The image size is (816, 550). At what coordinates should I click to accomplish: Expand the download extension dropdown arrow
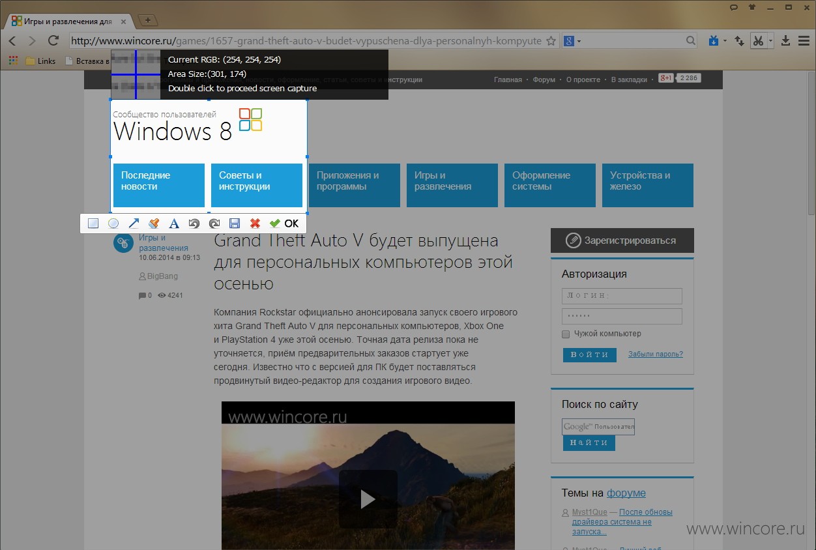click(x=725, y=41)
